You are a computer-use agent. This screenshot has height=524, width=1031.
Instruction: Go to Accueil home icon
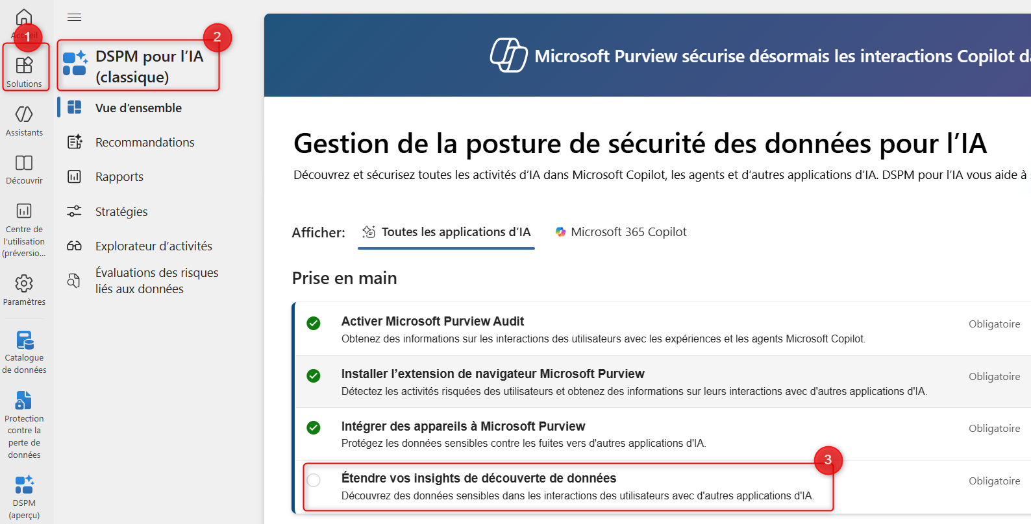[x=24, y=18]
